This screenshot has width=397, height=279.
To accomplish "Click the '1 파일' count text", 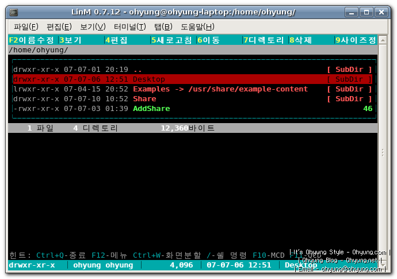I will pos(40,128).
